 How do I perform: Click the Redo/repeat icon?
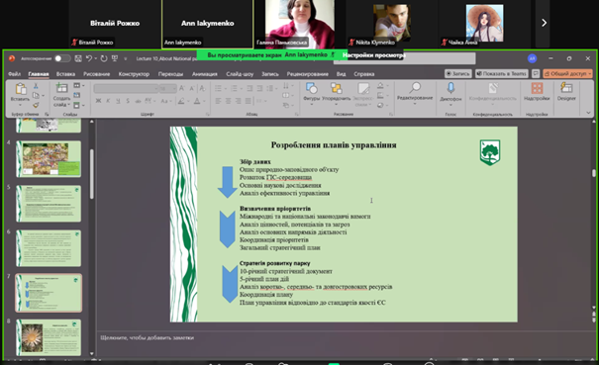104,58
